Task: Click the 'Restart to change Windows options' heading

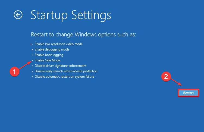Action: point(83,34)
